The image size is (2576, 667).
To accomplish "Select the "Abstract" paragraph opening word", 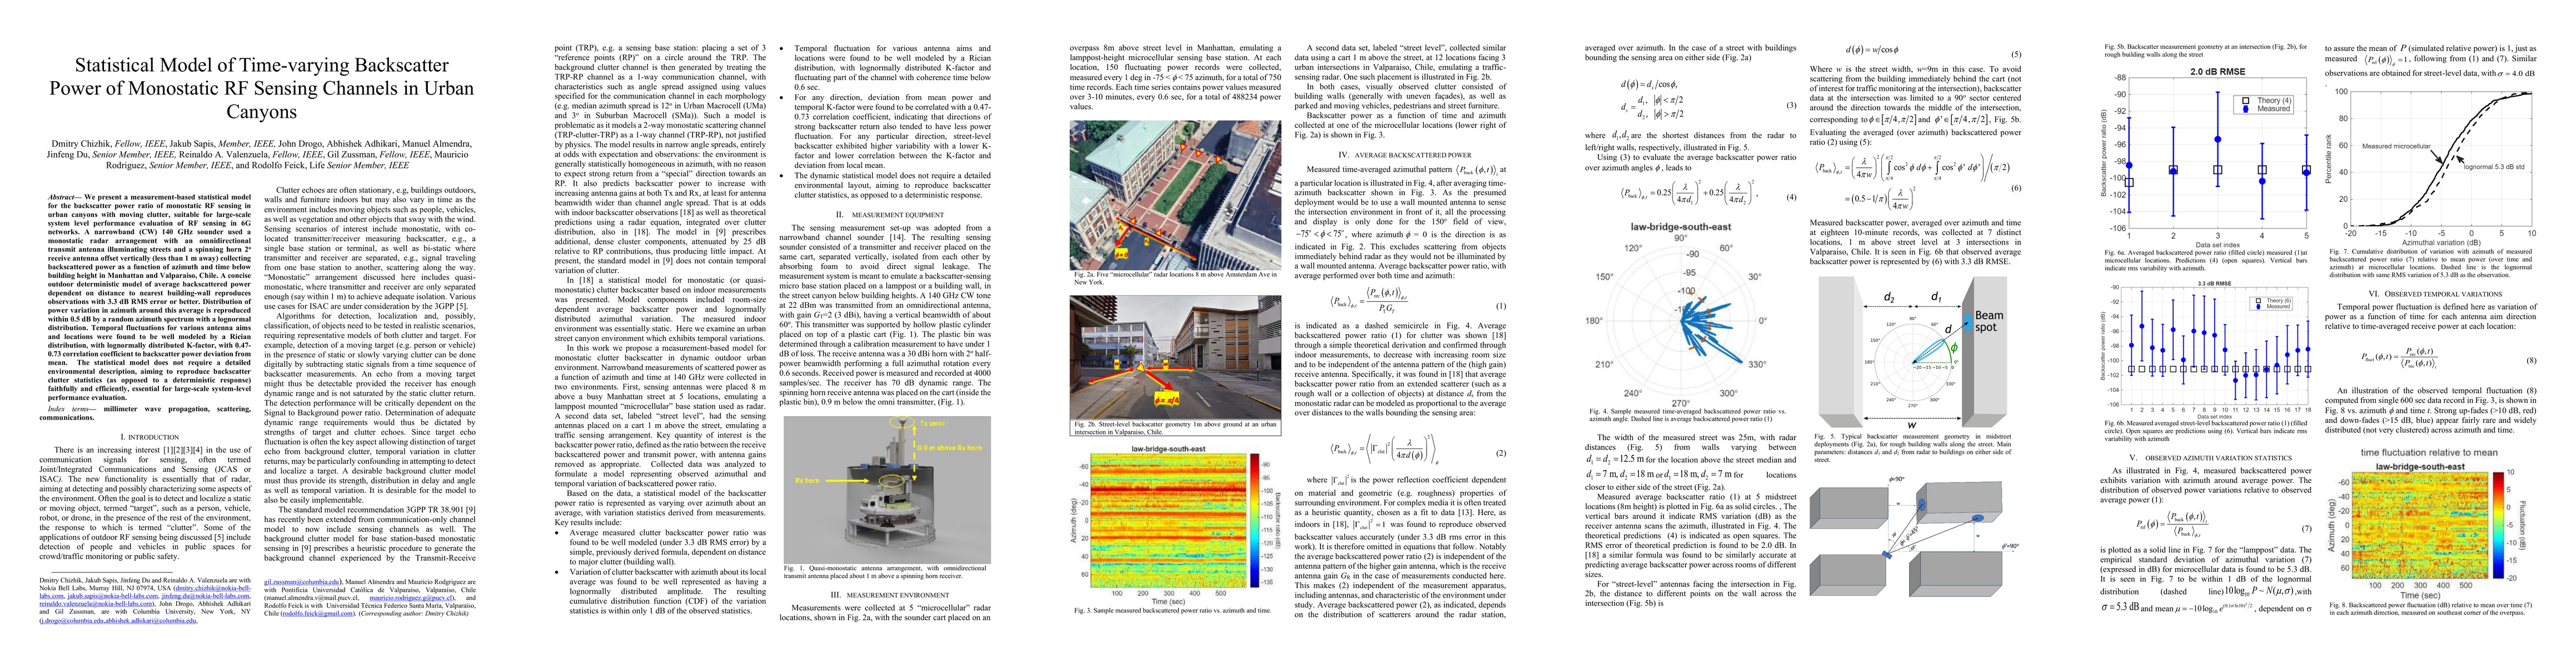I will pyautogui.click(x=64, y=197).
